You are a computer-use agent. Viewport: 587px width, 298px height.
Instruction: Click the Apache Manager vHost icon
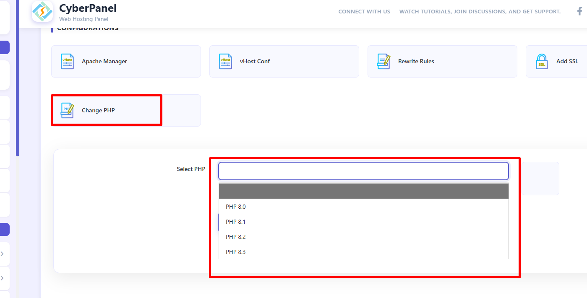[67, 61]
